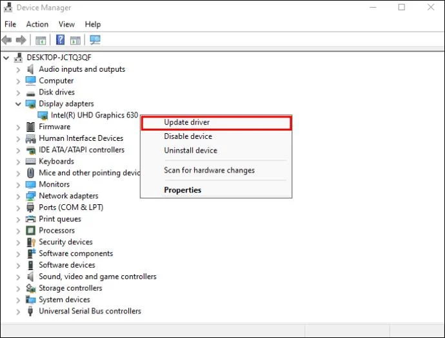Select the IDE ATA/ATAPI controllers label
The image size is (445, 338).
click(x=81, y=150)
